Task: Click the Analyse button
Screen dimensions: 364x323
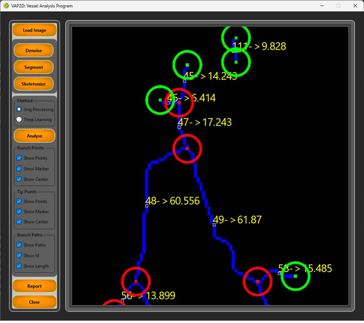Action: click(34, 136)
